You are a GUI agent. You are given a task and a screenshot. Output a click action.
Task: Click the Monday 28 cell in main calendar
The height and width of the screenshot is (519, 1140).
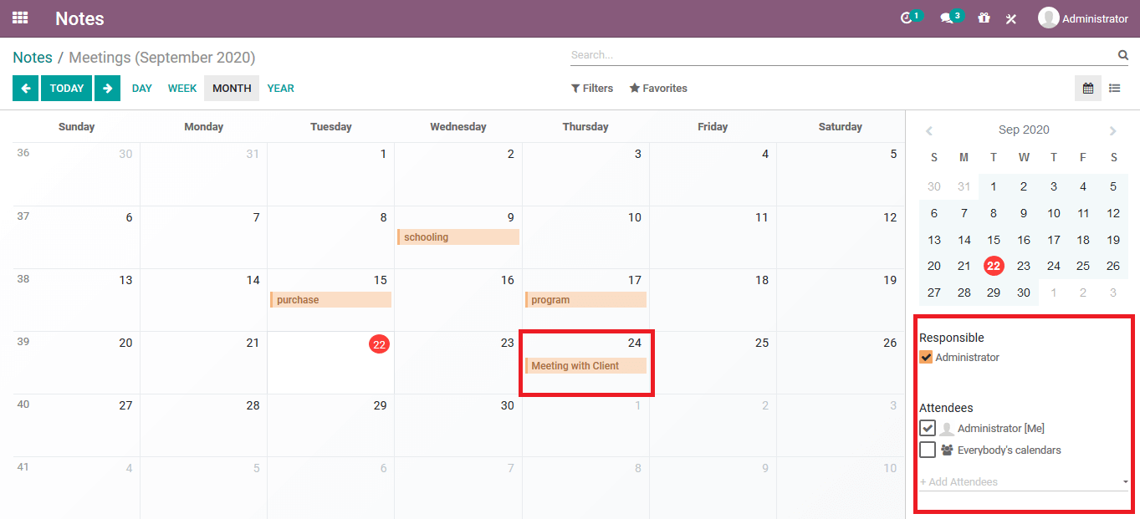pyautogui.click(x=203, y=425)
